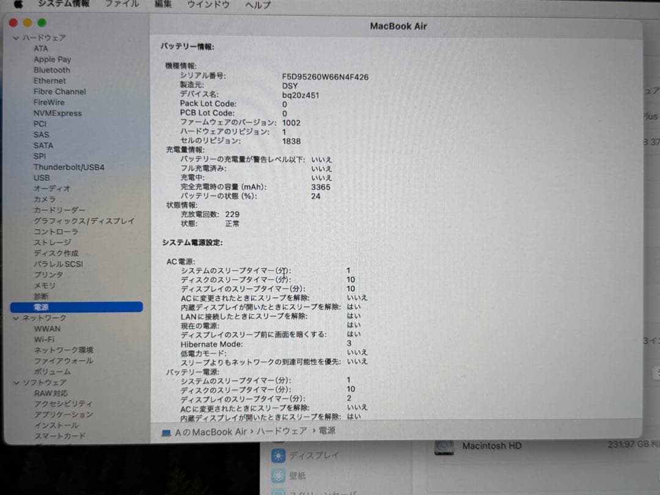The width and height of the screenshot is (660, 495).
Task: Open the スクリーンセーバ settings icon
Action: [280, 492]
